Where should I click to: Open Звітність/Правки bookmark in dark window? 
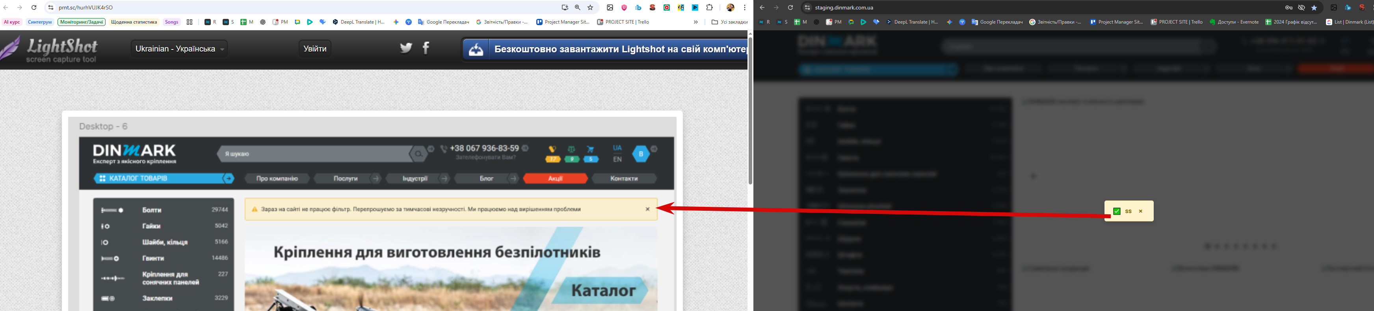[1056, 22]
